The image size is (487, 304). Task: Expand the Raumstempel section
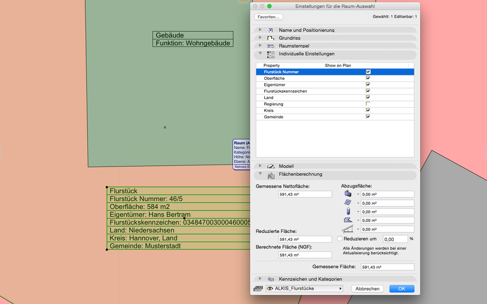pos(260,46)
